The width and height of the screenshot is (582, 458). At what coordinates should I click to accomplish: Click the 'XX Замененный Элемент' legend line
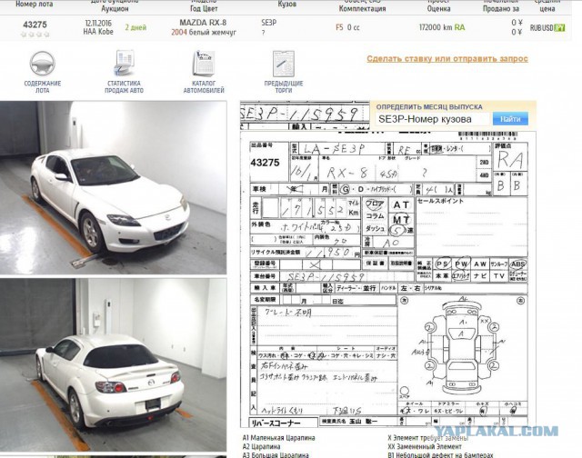click(425, 446)
